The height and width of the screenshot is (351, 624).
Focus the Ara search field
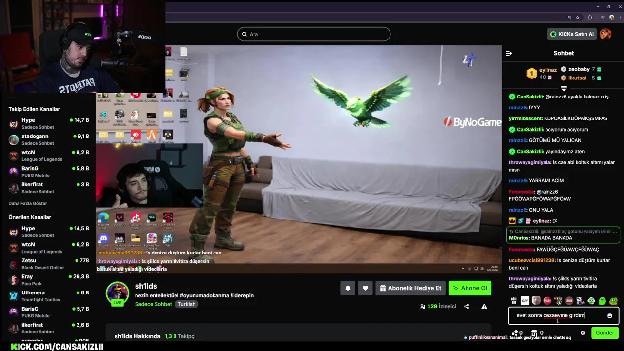click(314, 34)
